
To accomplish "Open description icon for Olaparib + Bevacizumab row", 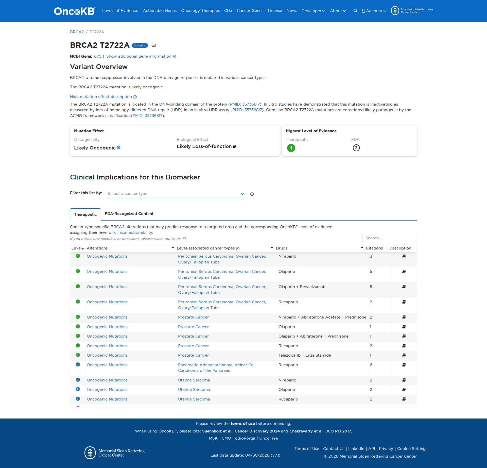I will tap(404, 287).
